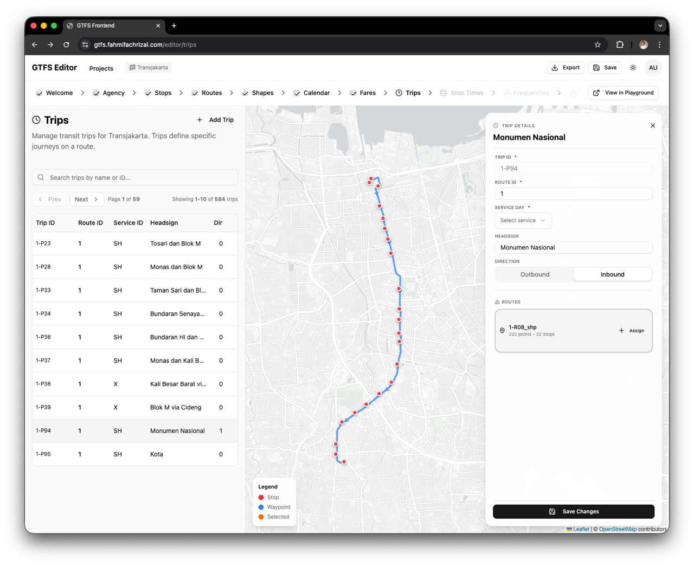
Task: Click the reload page icon
Action: [x=66, y=45]
